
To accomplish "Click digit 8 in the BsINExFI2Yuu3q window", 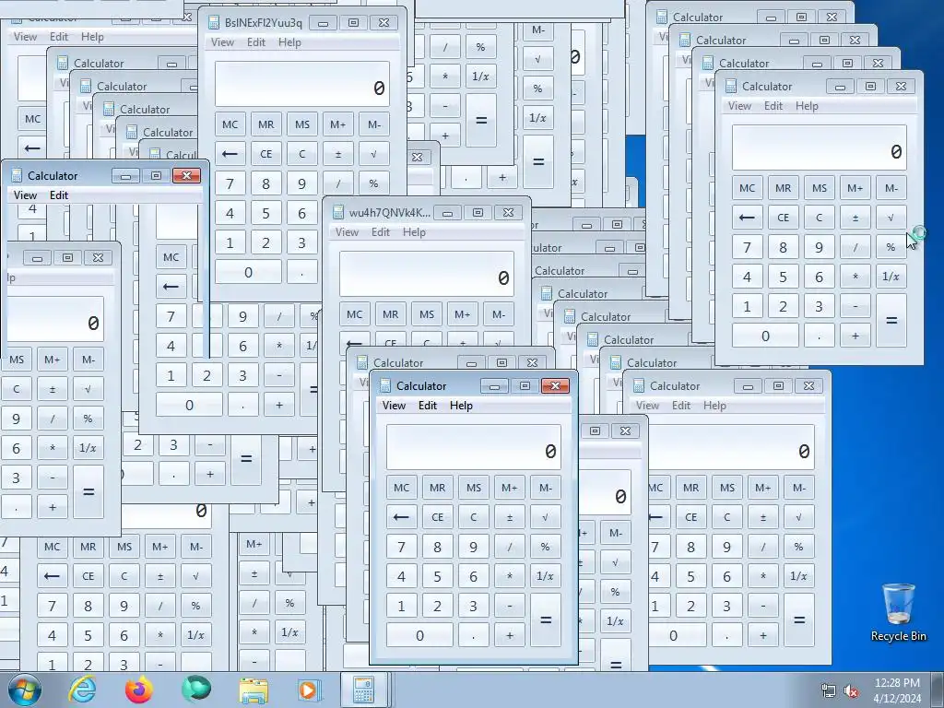I will point(266,183).
